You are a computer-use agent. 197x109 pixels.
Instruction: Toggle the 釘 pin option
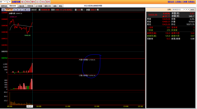point(21,10)
